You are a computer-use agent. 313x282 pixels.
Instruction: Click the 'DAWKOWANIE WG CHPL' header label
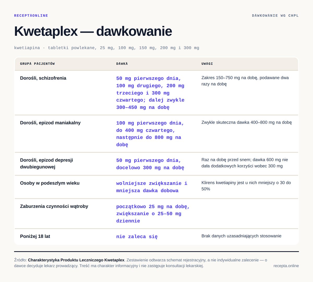click(275, 16)
